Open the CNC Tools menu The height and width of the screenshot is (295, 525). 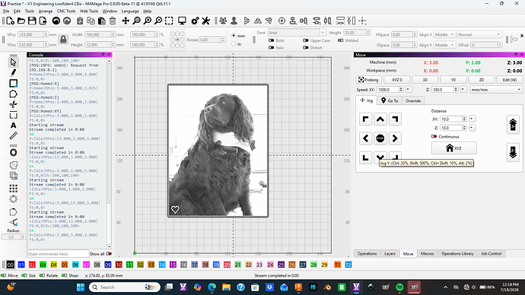click(66, 11)
